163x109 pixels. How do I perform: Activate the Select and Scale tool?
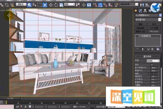61,5
